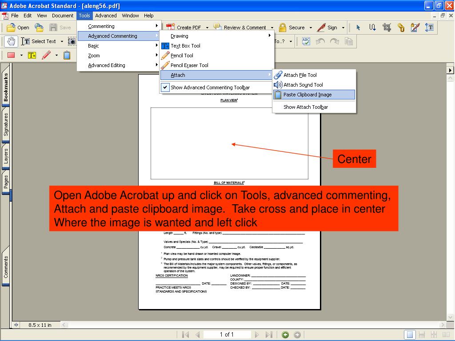Select the digital signature field tool icon

pyautogui.click(x=415, y=28)
